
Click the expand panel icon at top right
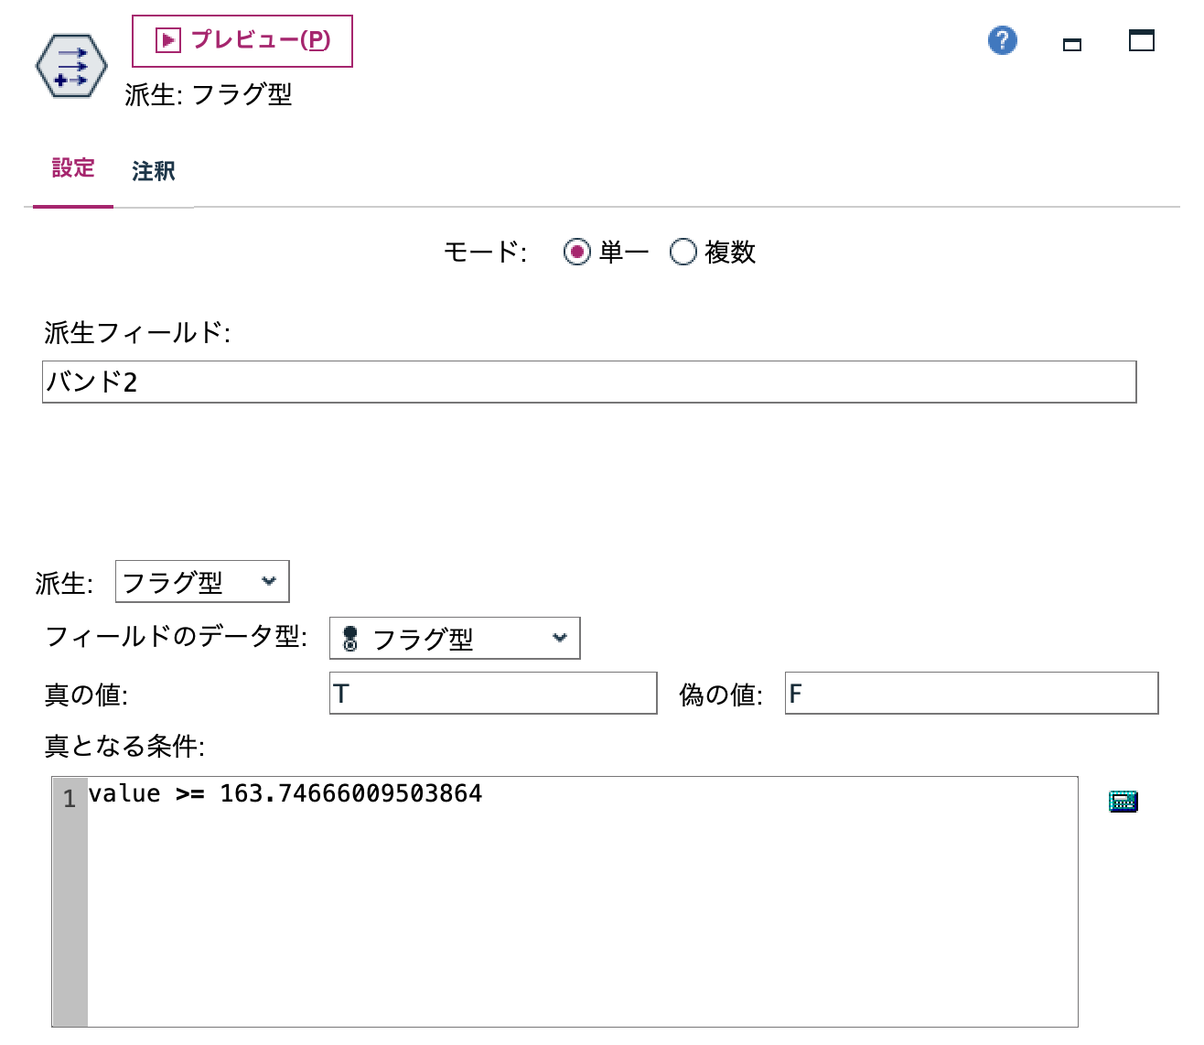pyautogui.click(x=1142, y=40)
